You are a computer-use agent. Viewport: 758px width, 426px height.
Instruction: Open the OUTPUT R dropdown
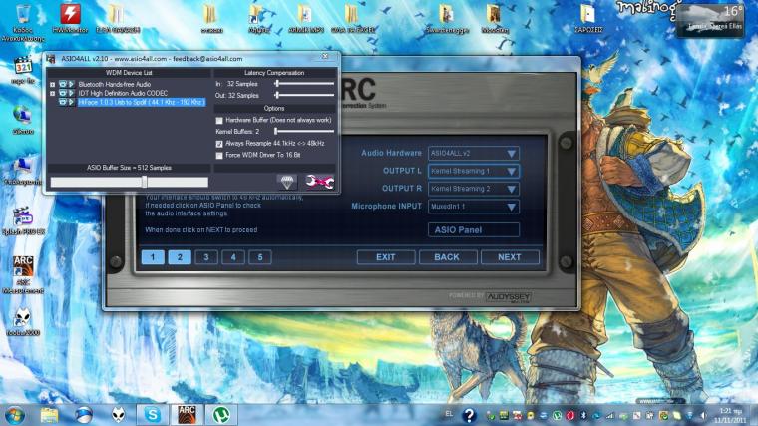click(x=512, y=189)
